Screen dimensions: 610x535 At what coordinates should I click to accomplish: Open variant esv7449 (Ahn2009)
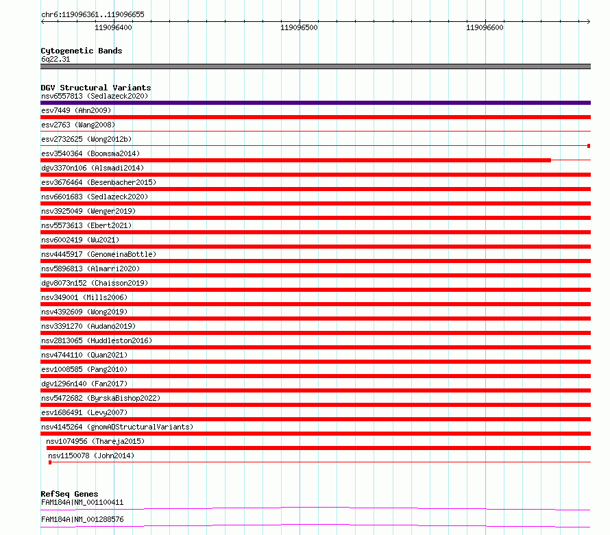pyautogui.click(x=76, y=110)
